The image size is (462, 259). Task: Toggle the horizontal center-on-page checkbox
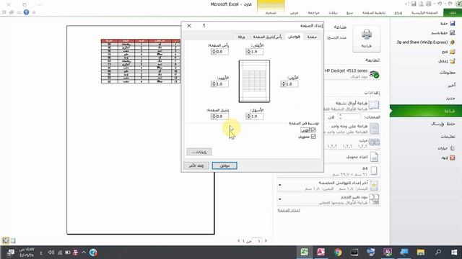313,129
